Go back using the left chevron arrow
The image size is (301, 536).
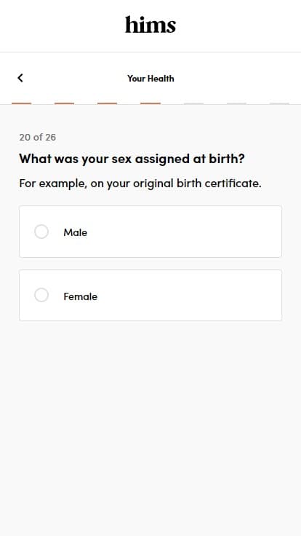[20, 78]
